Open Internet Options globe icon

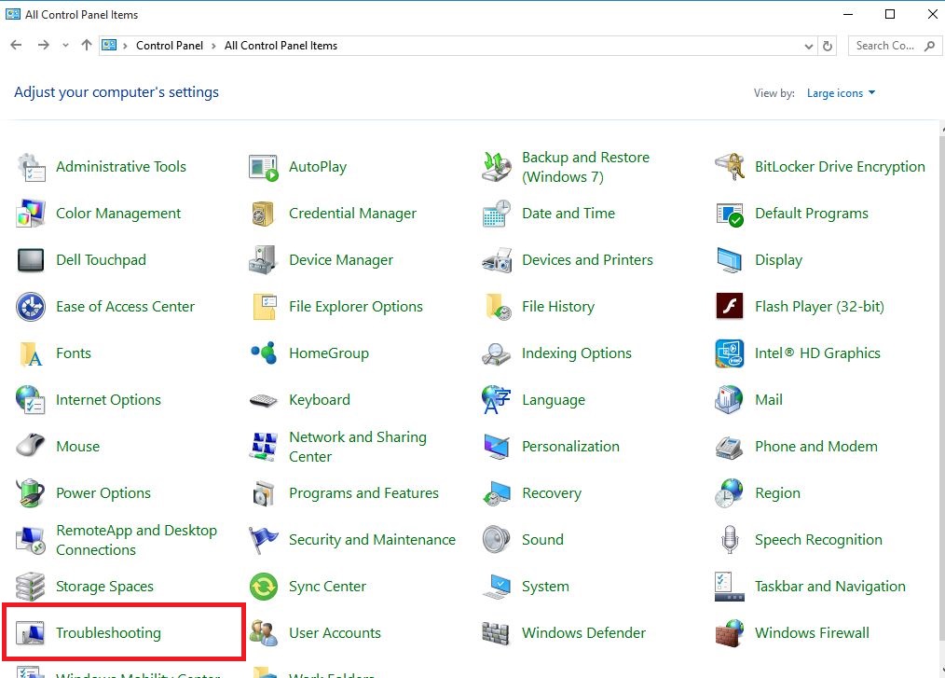coord(31,400)
